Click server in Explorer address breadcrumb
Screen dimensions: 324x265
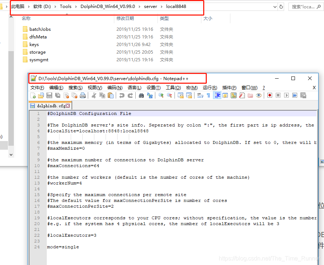(151, 7)
